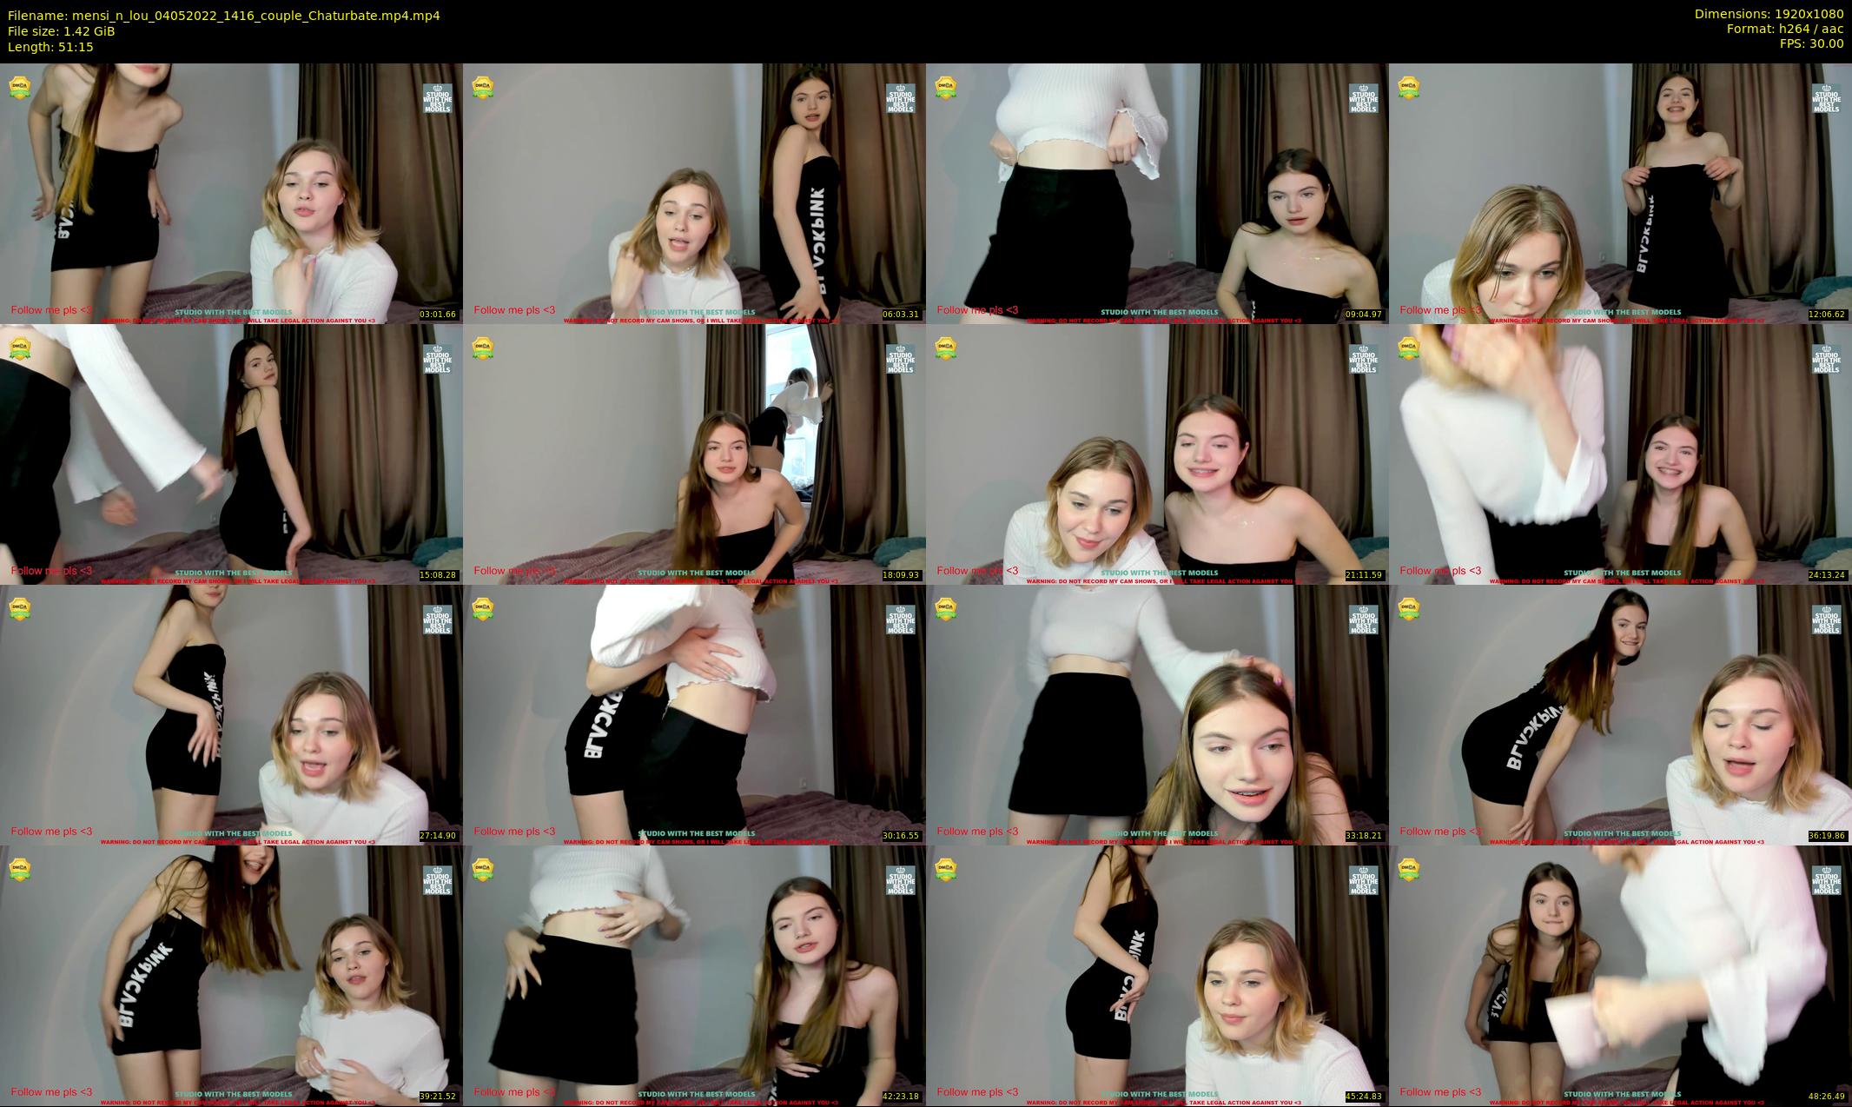
Task: Click the 'Follow me pls <3' text in the 42:23 frame
Action: coord(514,1092)
